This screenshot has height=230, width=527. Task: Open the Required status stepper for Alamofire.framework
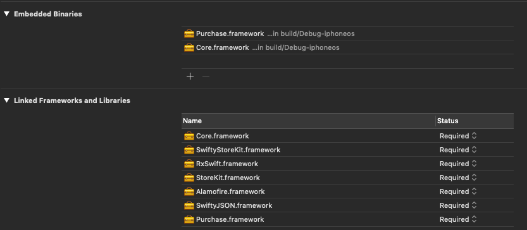click(x=458, y=191)
